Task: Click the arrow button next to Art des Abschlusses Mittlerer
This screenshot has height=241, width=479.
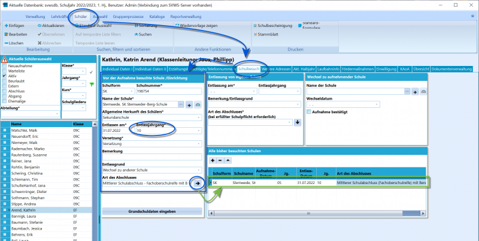Action: coord(198,183)
